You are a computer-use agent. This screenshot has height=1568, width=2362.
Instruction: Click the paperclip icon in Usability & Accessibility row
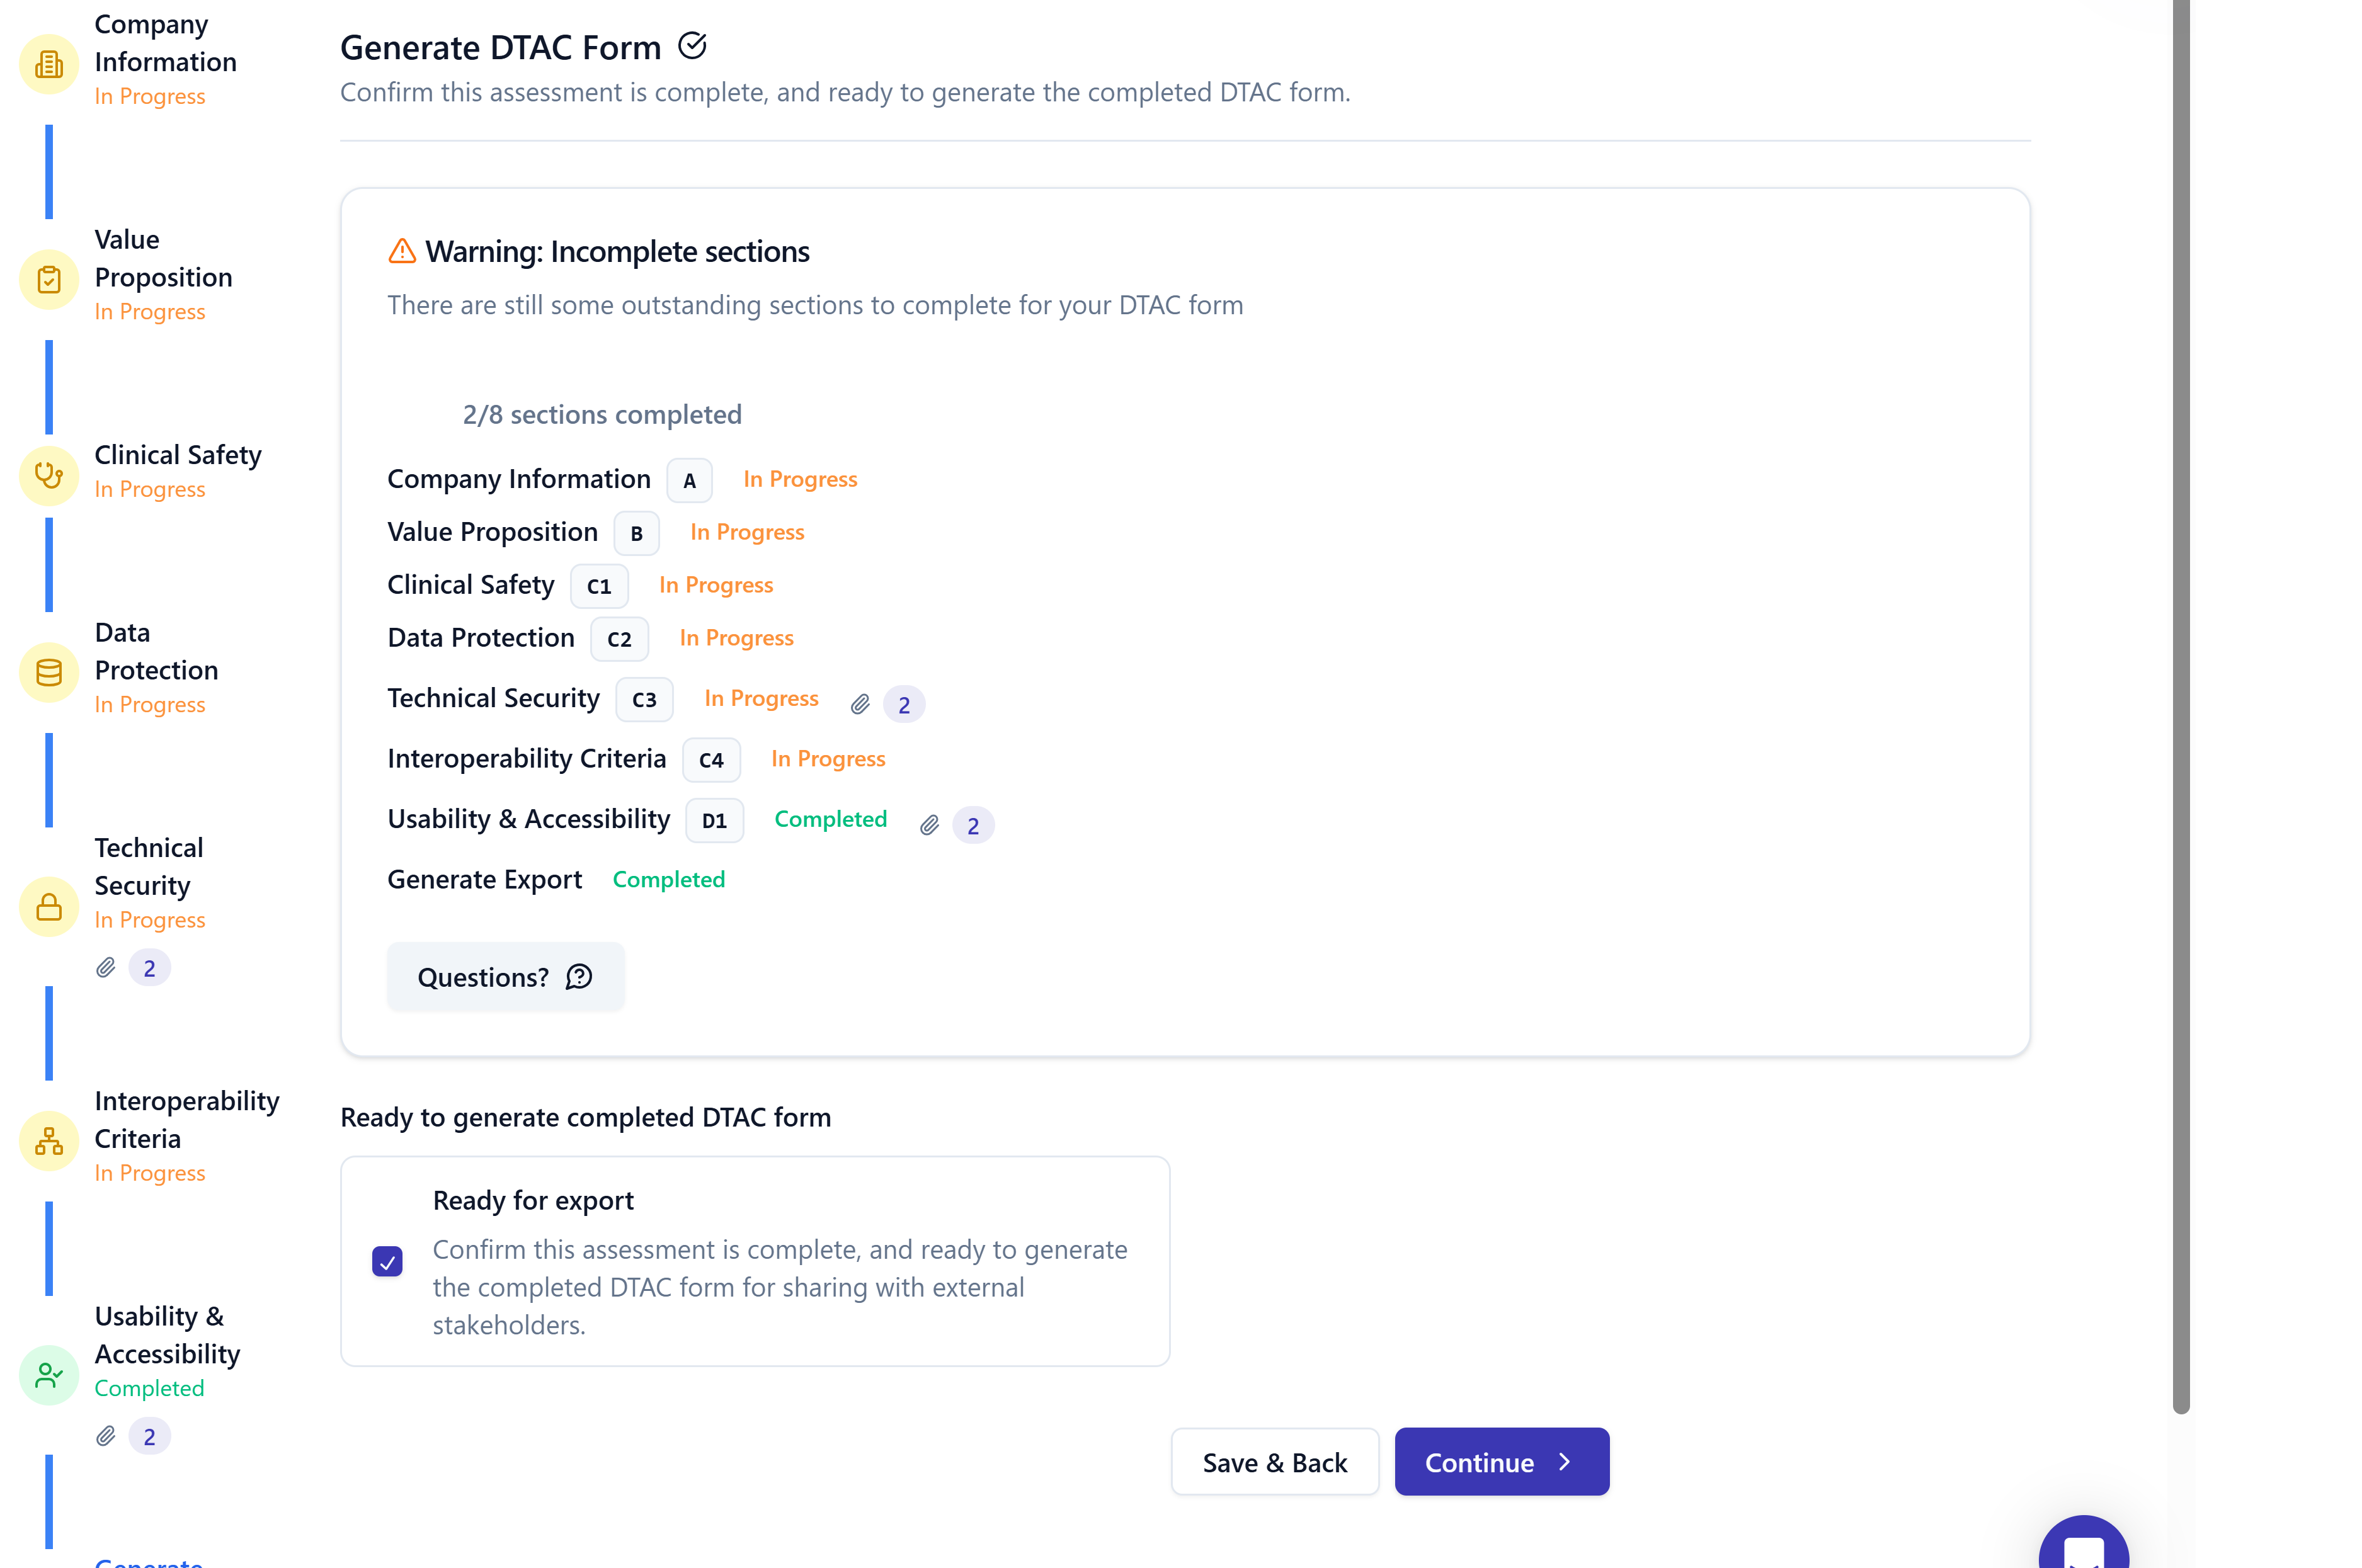[929, 825]
